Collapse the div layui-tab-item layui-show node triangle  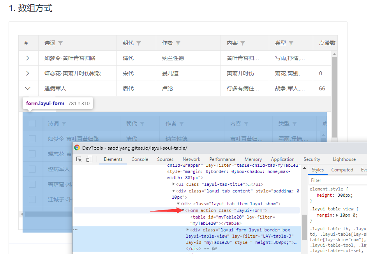click(178, 204)
